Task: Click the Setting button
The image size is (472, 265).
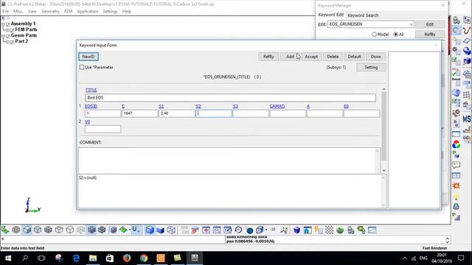Action: 371,67
